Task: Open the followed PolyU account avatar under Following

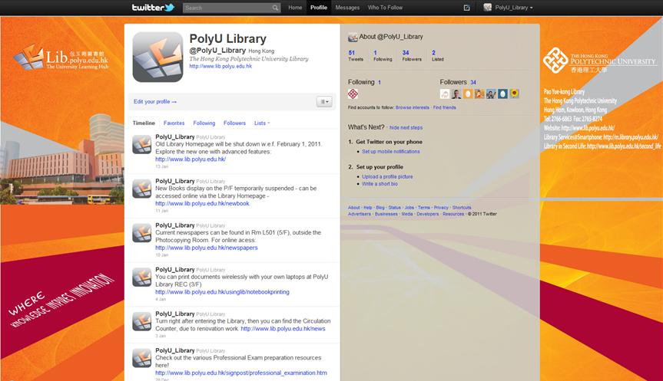Action: pyautogui.click(x=353, y=94)
